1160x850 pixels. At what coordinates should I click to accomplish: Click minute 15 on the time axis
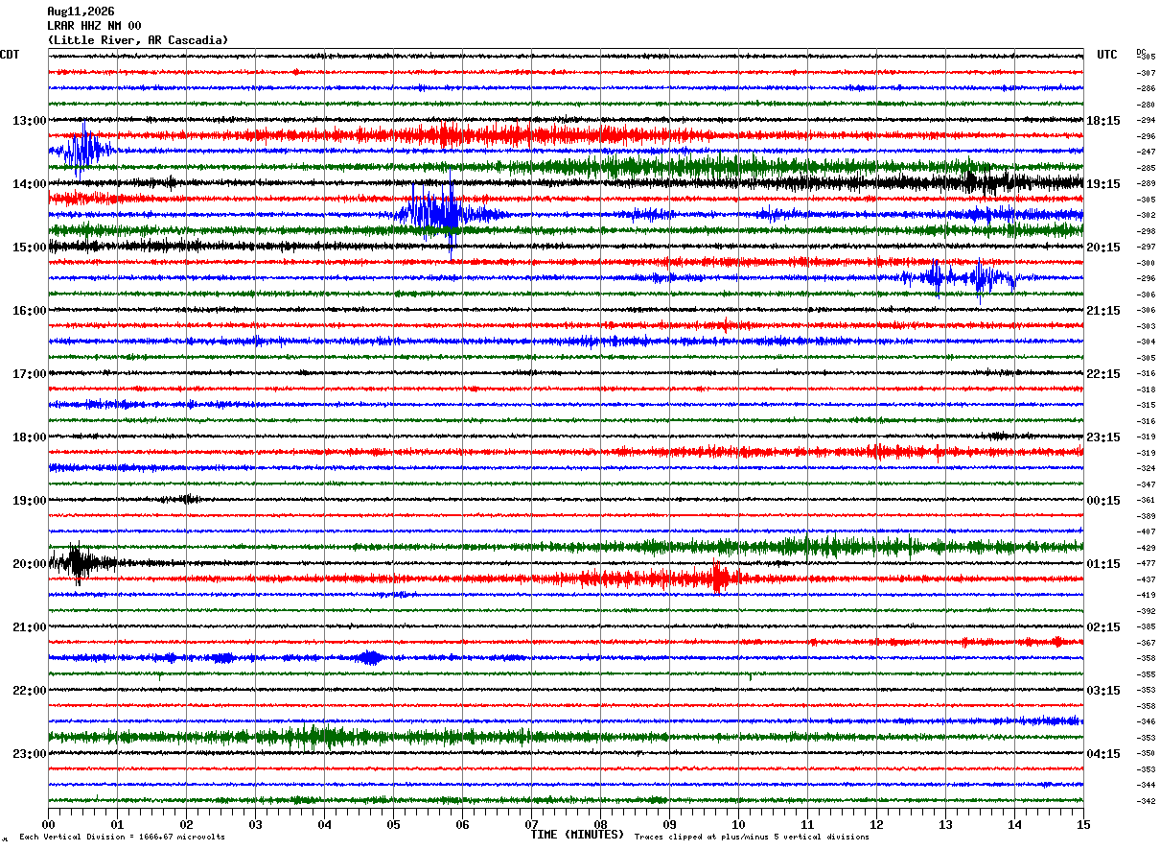click(x=1082, y=824)
